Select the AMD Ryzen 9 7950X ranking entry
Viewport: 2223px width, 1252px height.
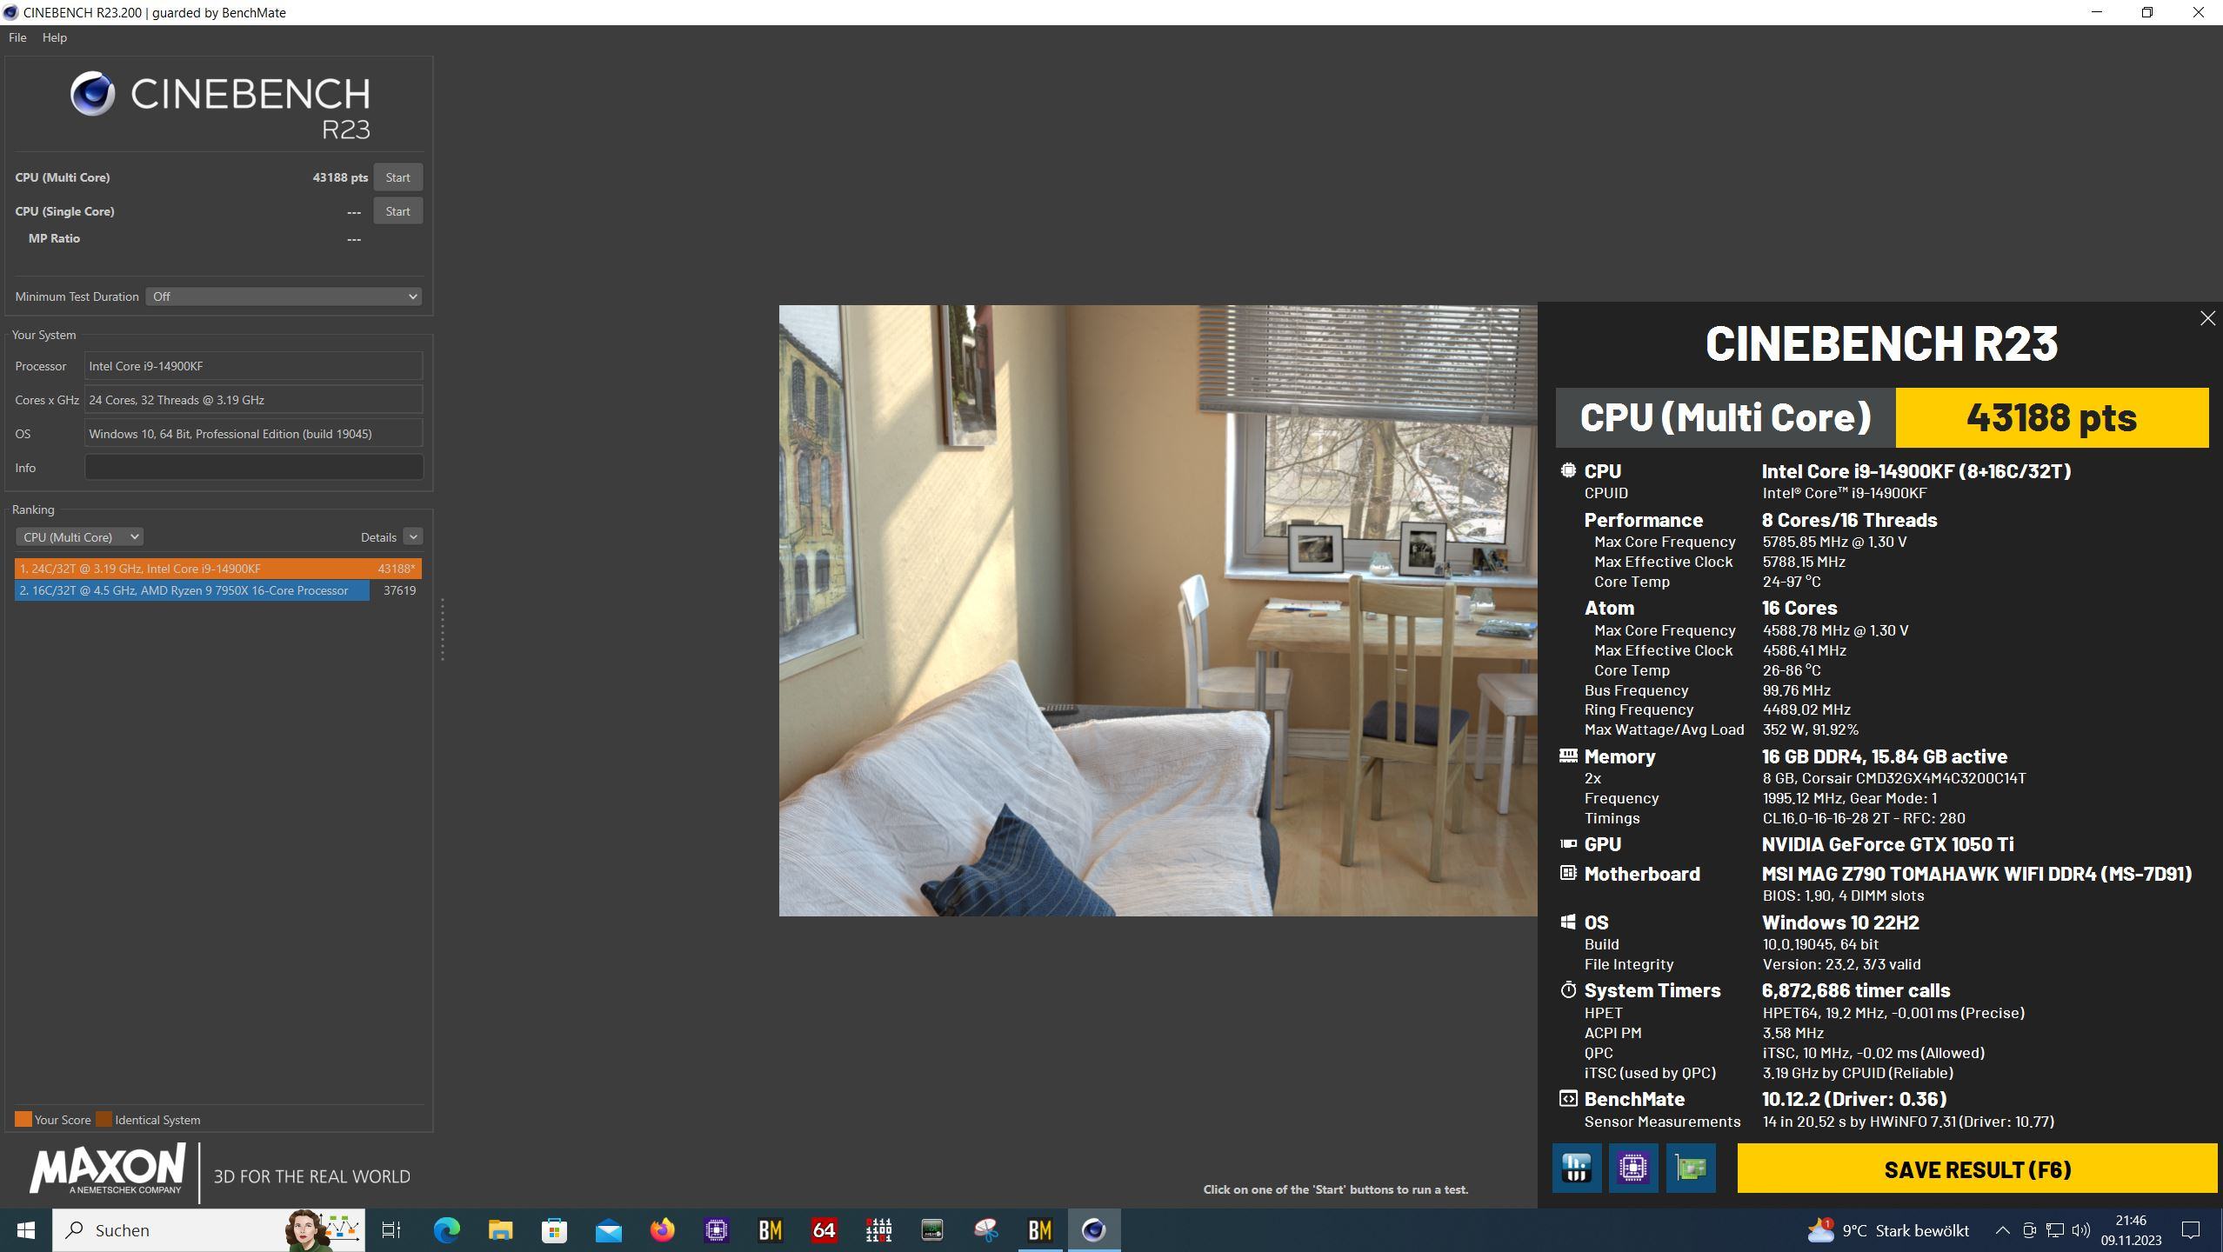click(x=191, y=590)
